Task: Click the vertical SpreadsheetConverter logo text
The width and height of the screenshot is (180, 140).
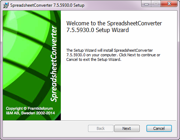Action: point(54,64)
